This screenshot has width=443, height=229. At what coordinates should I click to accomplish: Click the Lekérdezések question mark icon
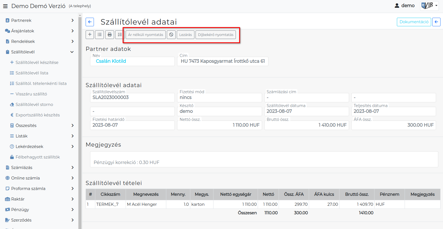pyautogui.click(x=12, y=146)
